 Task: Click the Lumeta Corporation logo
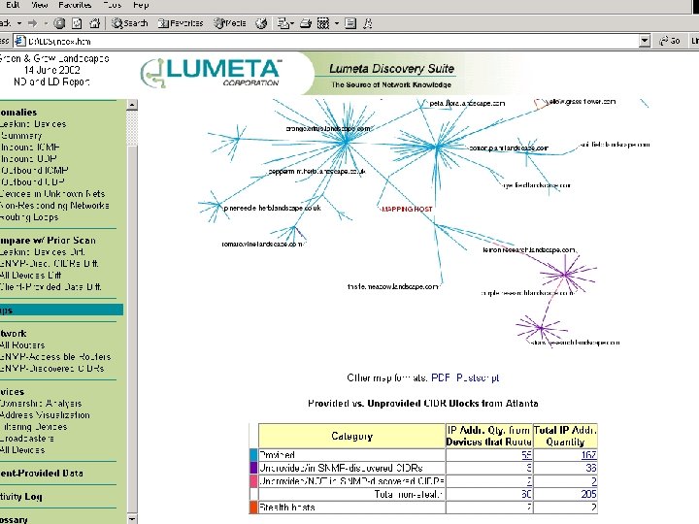tap(211, 73)
